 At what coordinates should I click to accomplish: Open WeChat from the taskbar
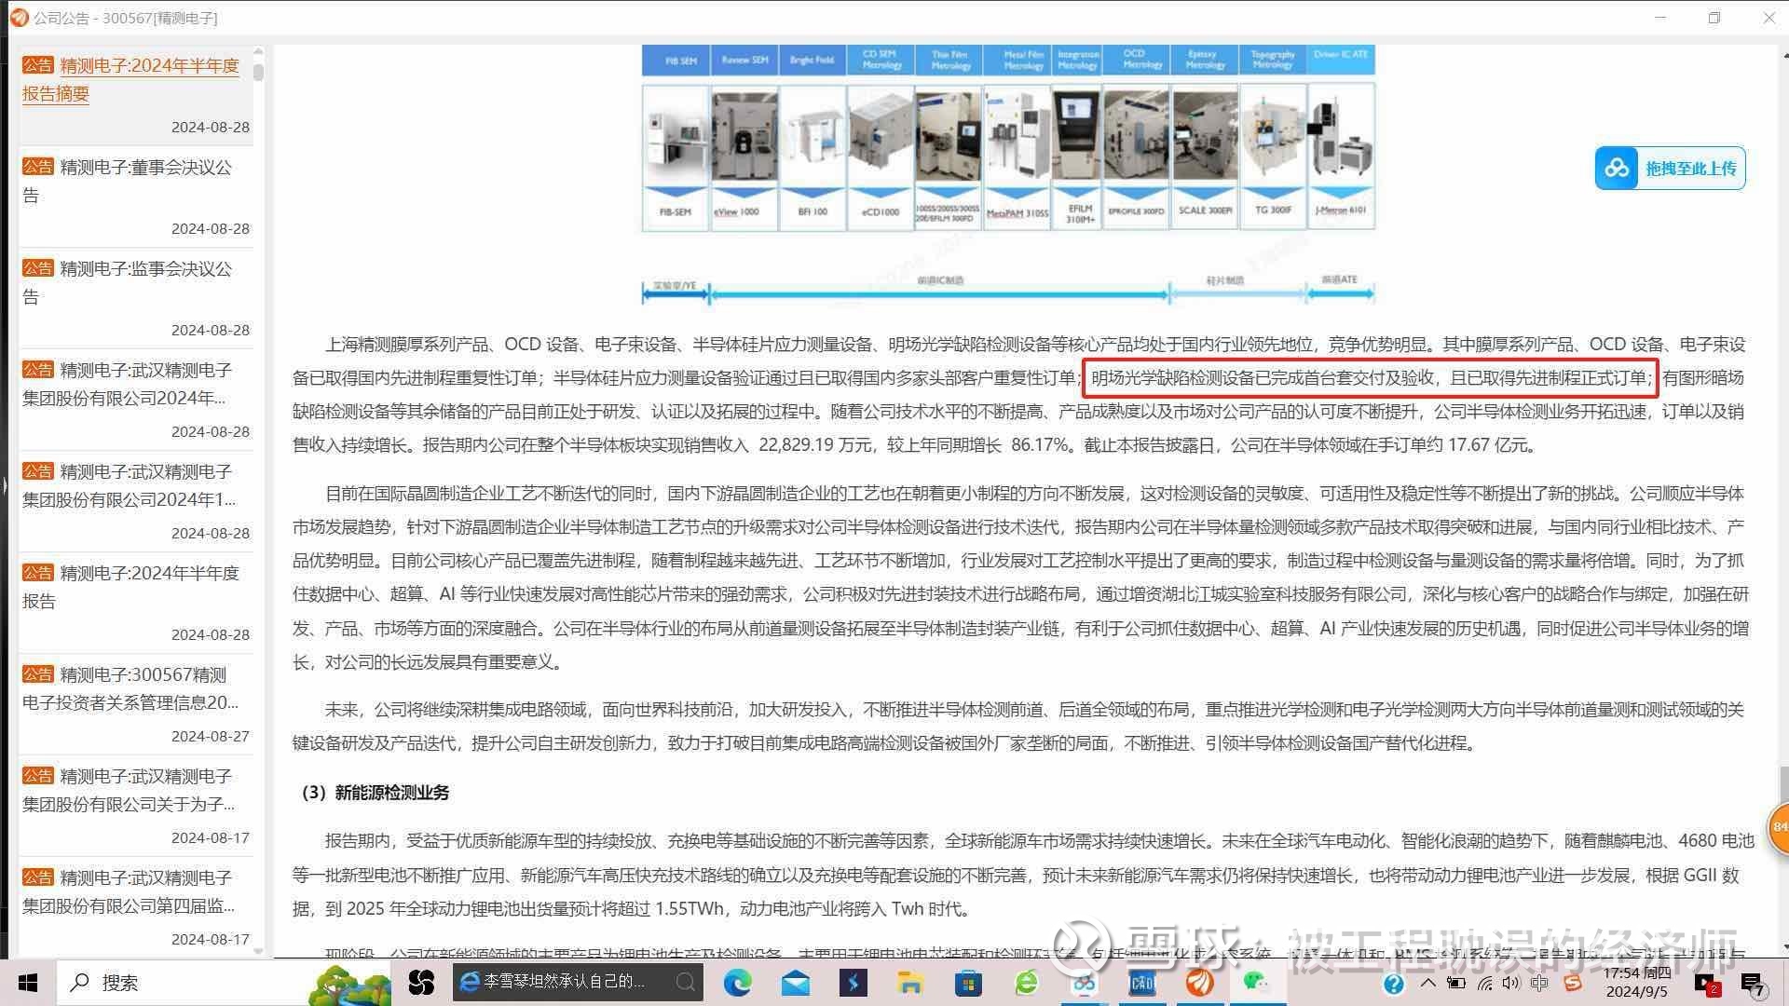click(x=1257, y=983)
